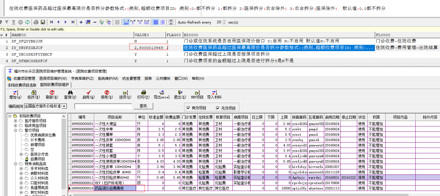Image resolution: width=440 pixels, height=196 pixels.
Task: Select IC卡费用 tree item
Action: point(37,140)
